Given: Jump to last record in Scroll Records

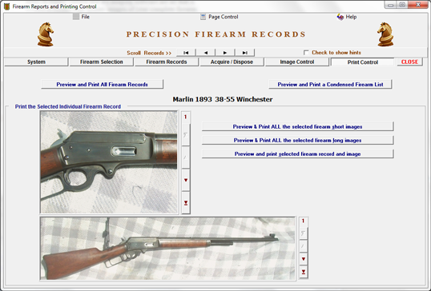Looking at the screenshot, I should [x=244, y=53].
